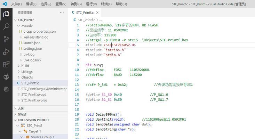The width and height of the screenshot is (255, 139).
Task: Open the Explorer view in activity bar
Action: click(6, 14)
